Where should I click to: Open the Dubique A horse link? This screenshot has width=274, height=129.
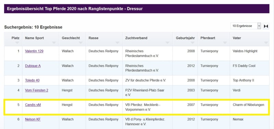pyautogui.click(x=33, y=66)
